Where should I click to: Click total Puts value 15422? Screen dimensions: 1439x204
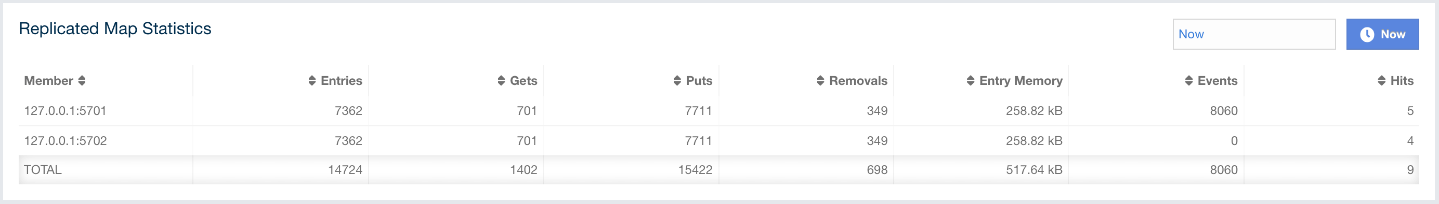pos(695,169)
